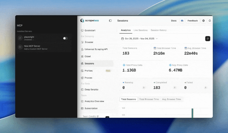Open the Docs link
Image resolution: width=228 pixels, height=133 pixels.
(174, 21)
